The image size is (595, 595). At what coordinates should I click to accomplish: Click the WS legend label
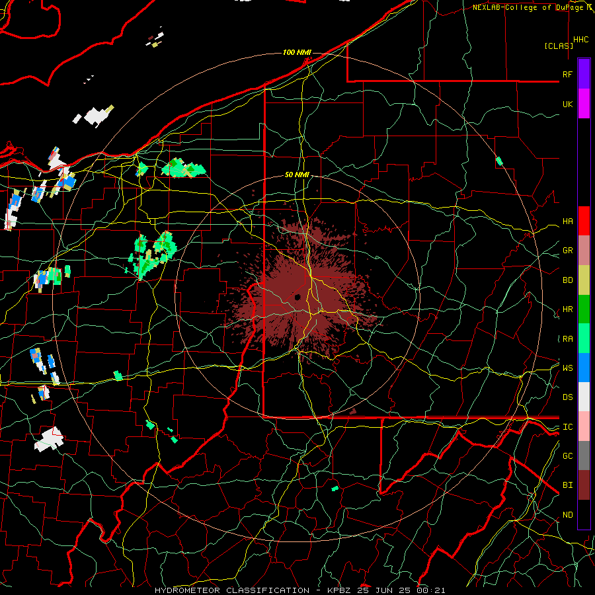tap(567, 368)
